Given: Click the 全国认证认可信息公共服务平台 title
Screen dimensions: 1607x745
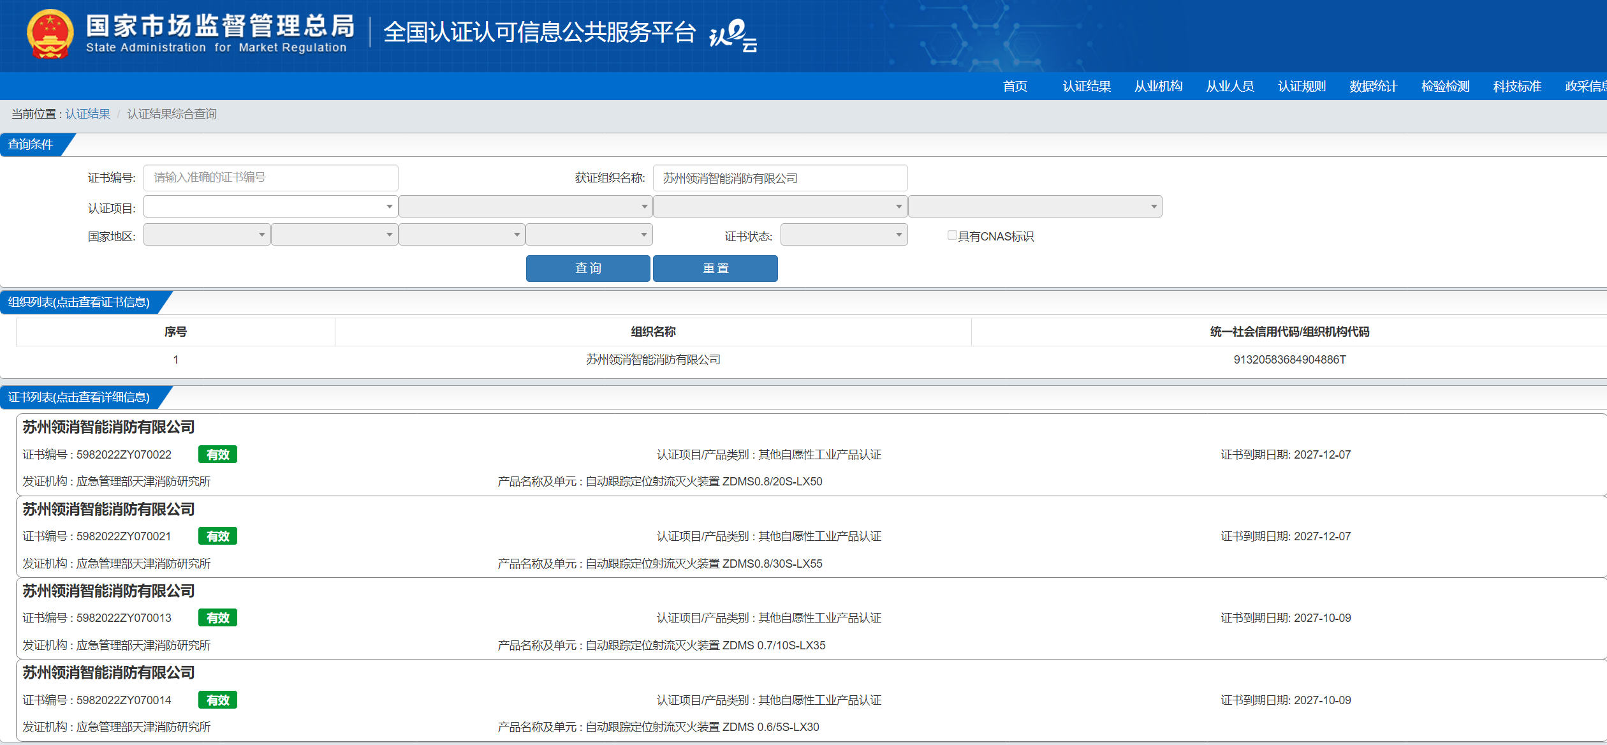Looking at the screenshot, I should [x=539, y=32].
